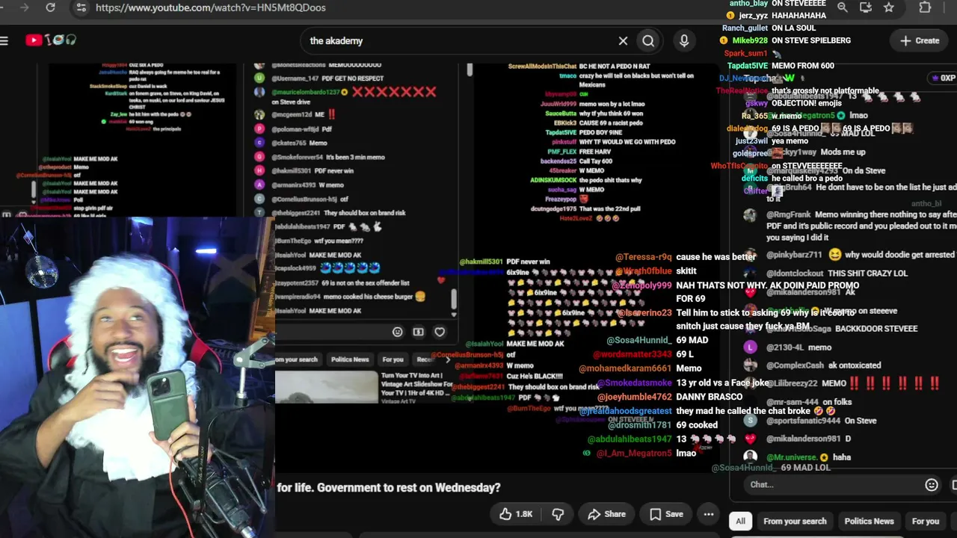Select 'From your search' chip below chat
This screenshot has height=538, width=957.
[795, 522]
